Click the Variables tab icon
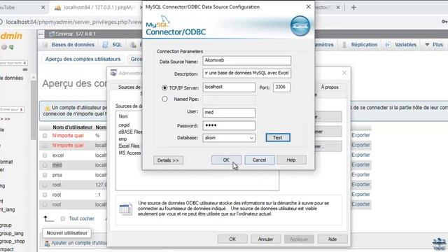The height and width of the screenshot is (252, 448). point(388,45)
